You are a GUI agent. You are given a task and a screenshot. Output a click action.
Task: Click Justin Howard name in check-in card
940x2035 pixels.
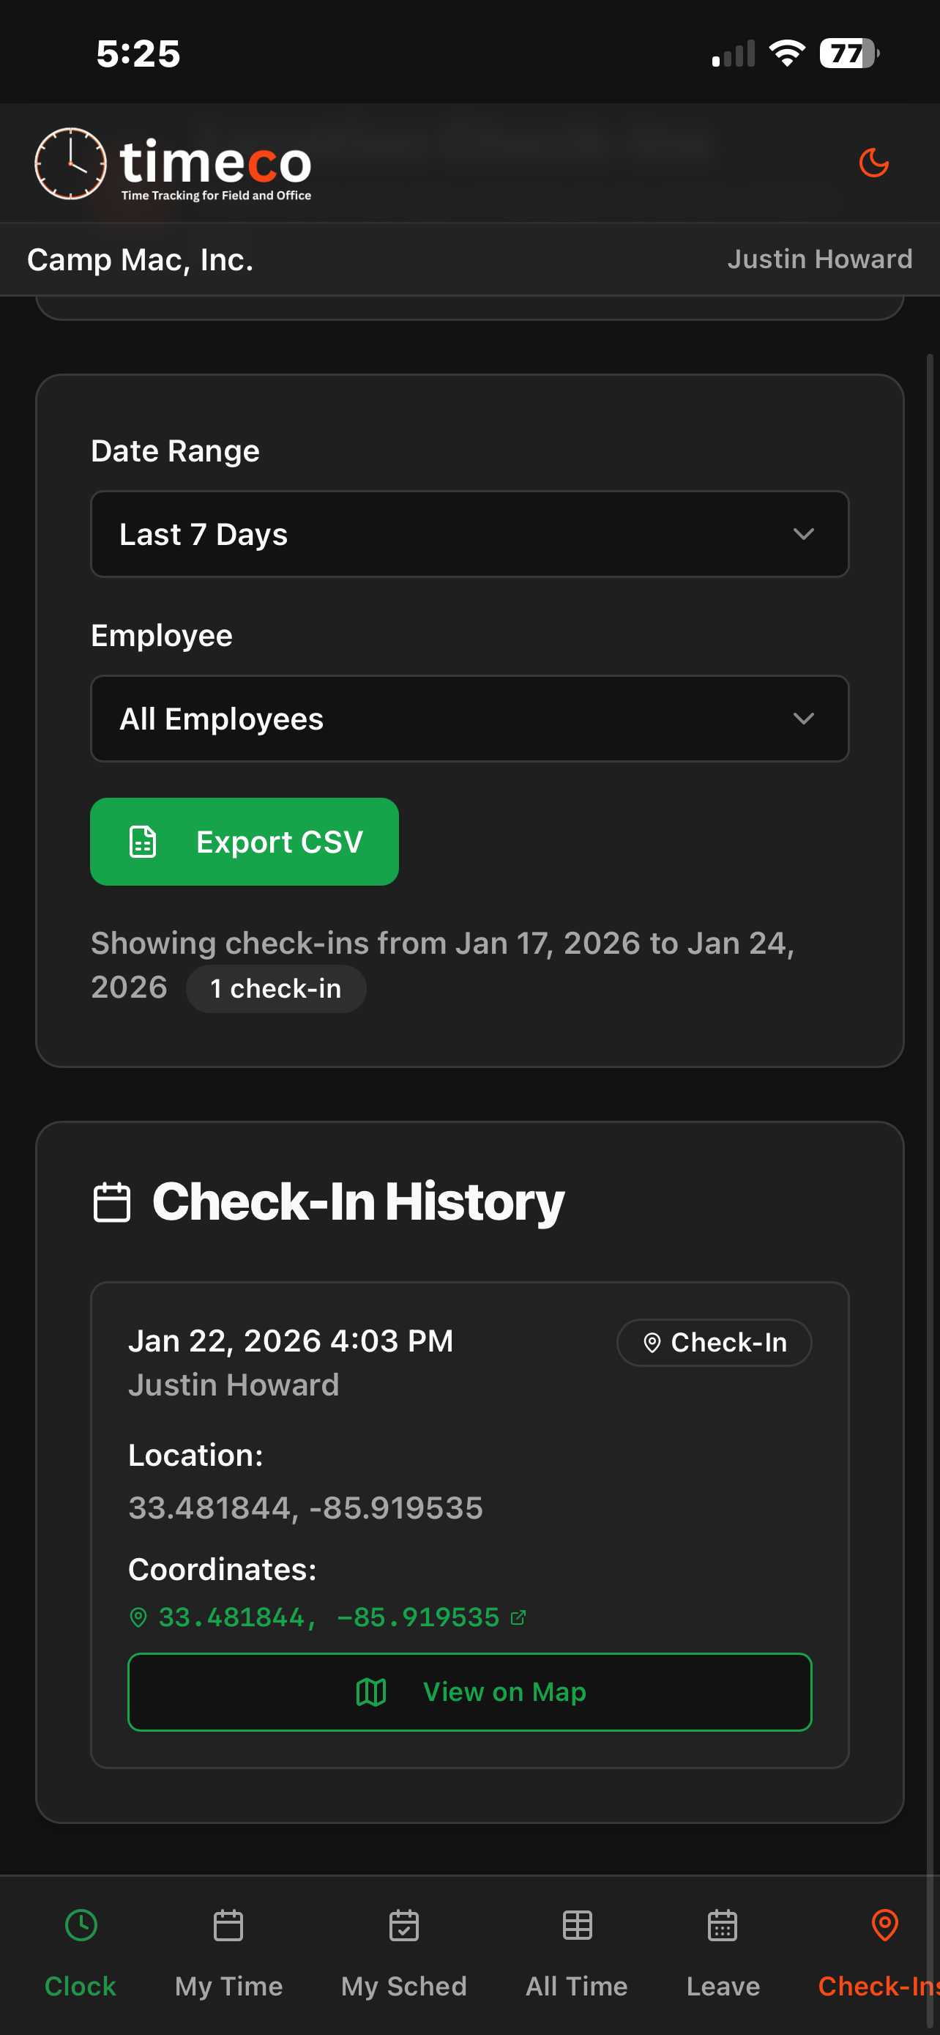tap(234, 1385)
